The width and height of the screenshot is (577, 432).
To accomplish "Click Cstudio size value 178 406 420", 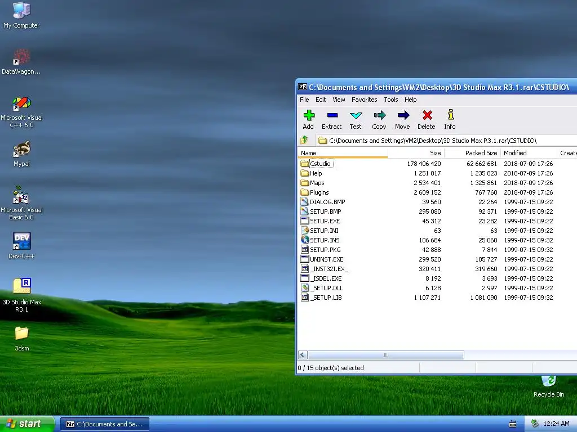I will [x=424, y=164].
